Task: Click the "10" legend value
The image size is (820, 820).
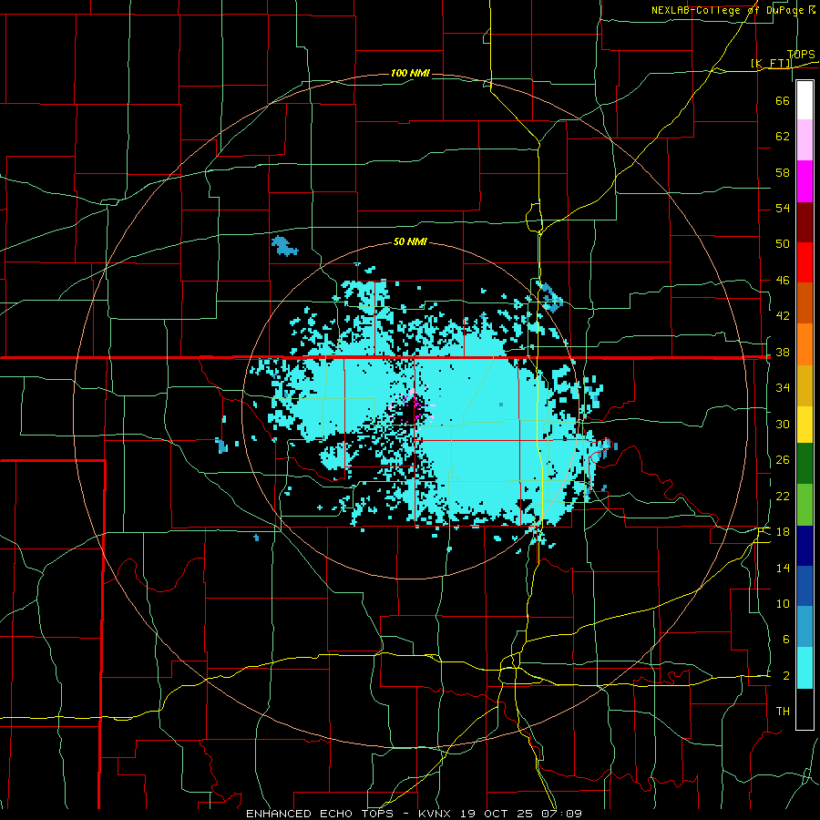Action: [x=783, y=603]
